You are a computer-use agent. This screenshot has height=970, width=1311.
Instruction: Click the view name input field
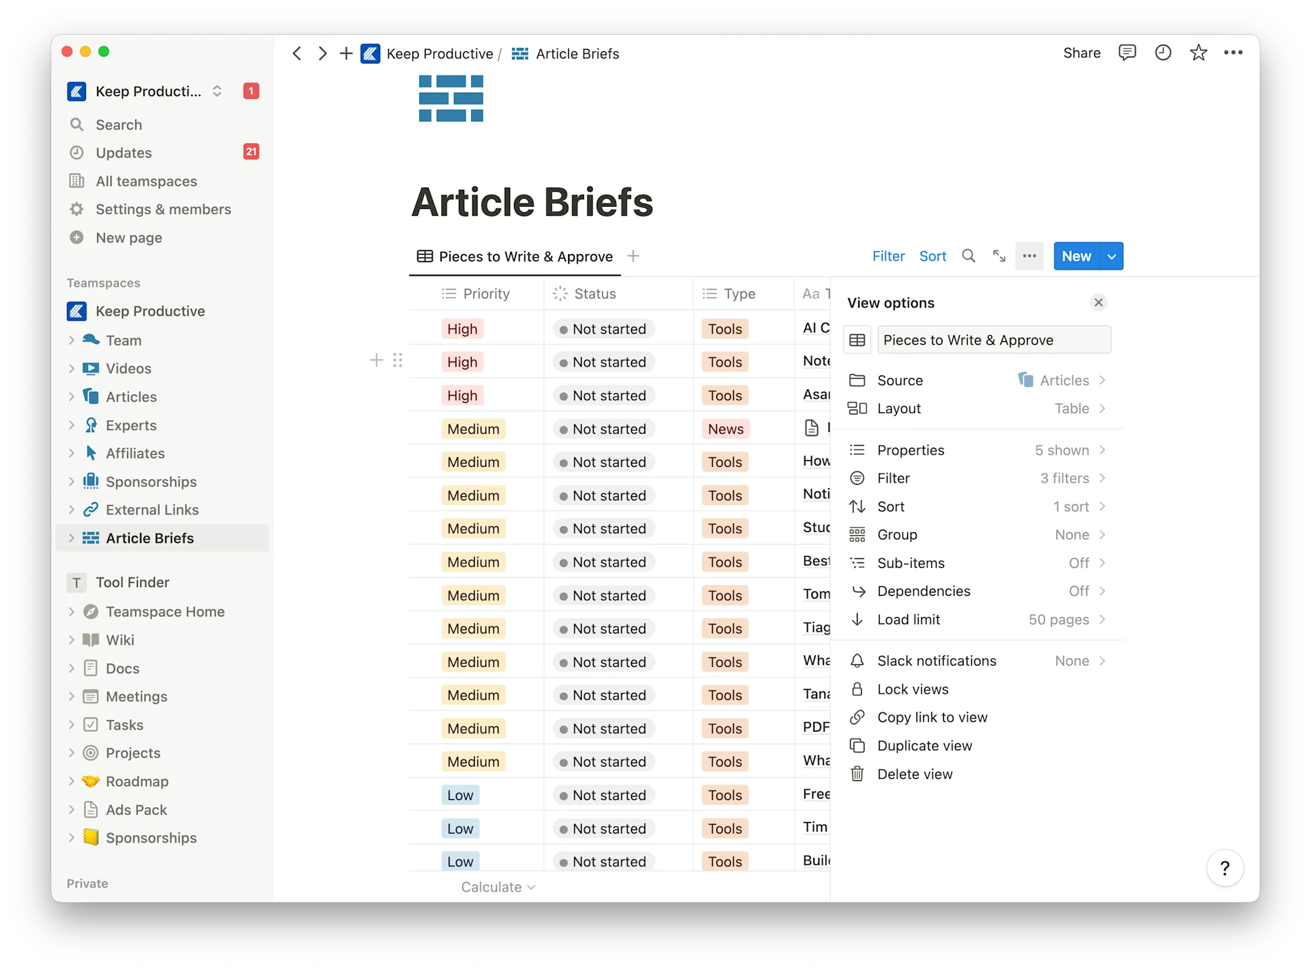coord(993,340)
